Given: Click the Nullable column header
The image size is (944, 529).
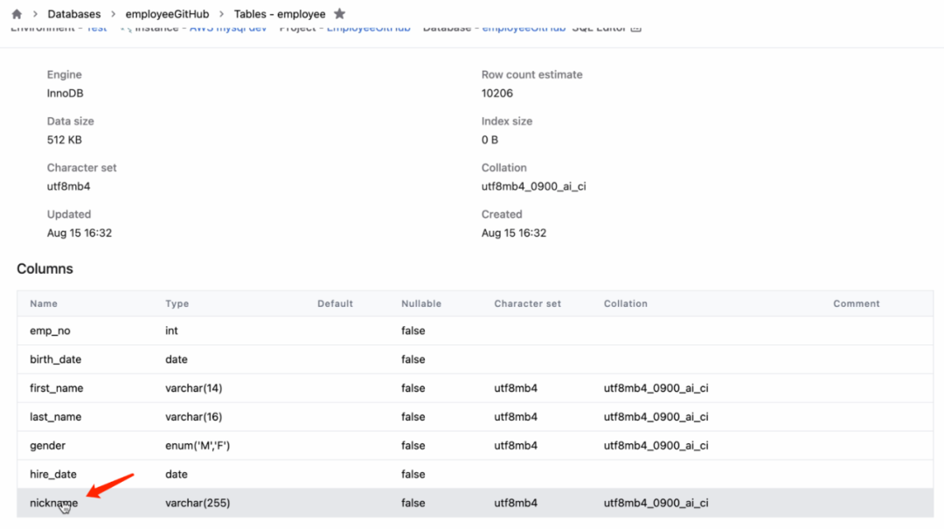Looking at the screenshot, I should (x=421, y=303).
